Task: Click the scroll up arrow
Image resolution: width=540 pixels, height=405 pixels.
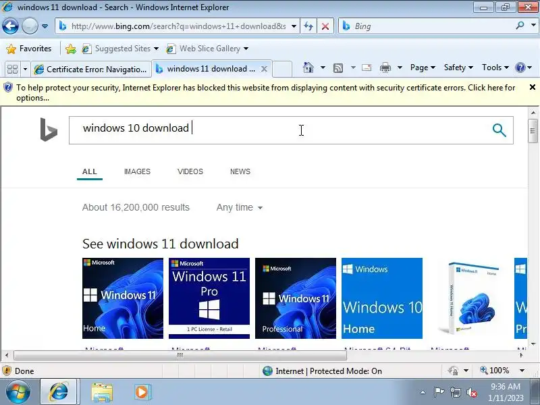Action: point(533,112)
